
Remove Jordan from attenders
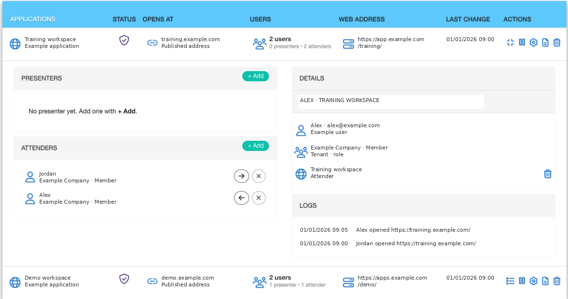click(259, 176)
